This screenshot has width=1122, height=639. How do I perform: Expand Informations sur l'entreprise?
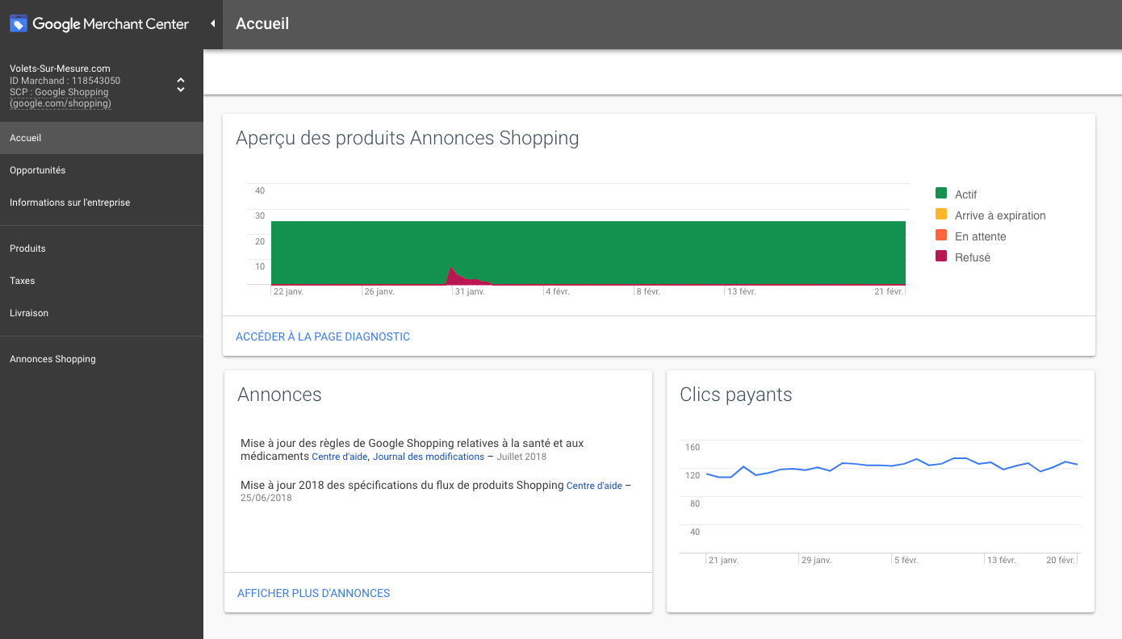click(x=69, y=202)
